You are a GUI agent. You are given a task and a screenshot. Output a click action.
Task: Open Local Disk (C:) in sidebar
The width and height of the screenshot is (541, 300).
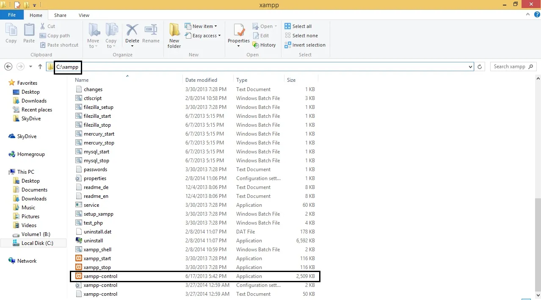tap(33, 243)
